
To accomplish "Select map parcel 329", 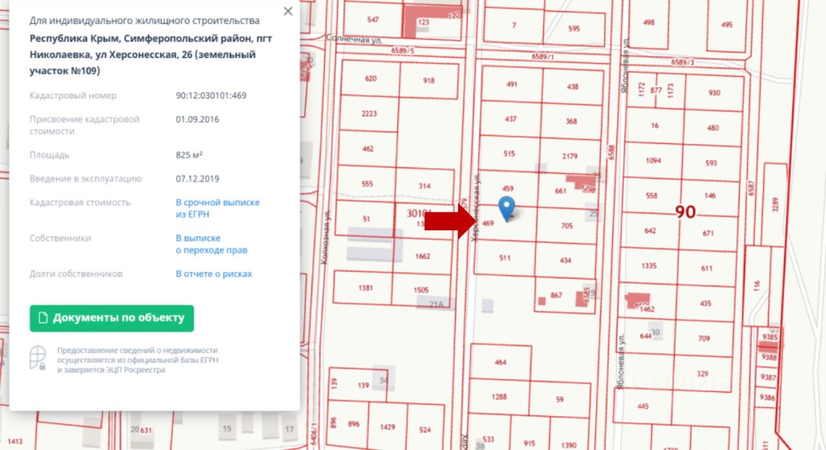I will (x=702, y=374).
